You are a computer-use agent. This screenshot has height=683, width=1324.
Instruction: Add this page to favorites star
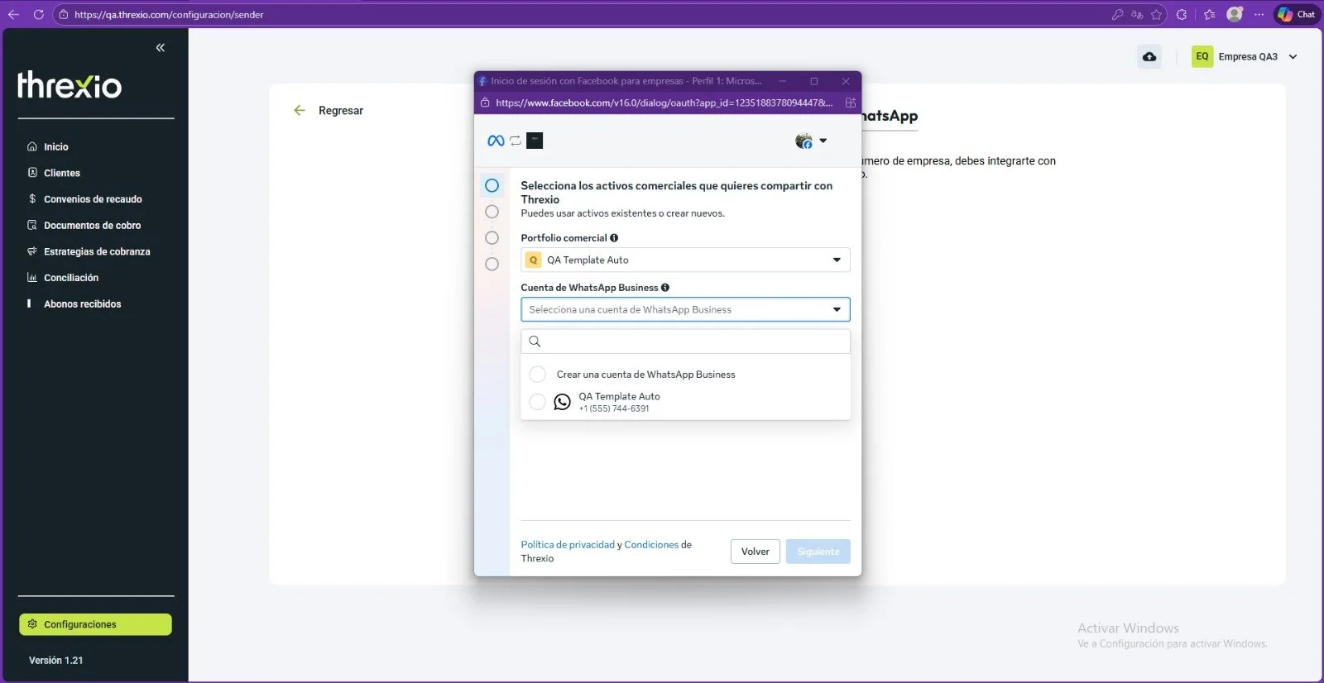pyautogui.click(x=1157, y=14)
